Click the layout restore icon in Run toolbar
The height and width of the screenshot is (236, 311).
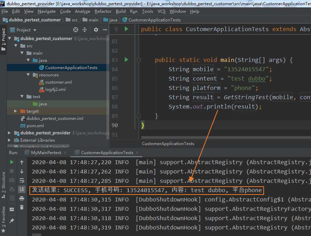(12, 209)
